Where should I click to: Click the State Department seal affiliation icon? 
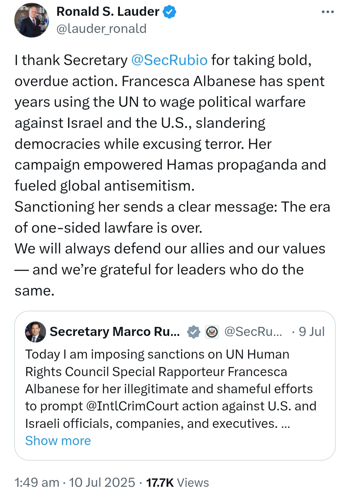coord(212,332)
